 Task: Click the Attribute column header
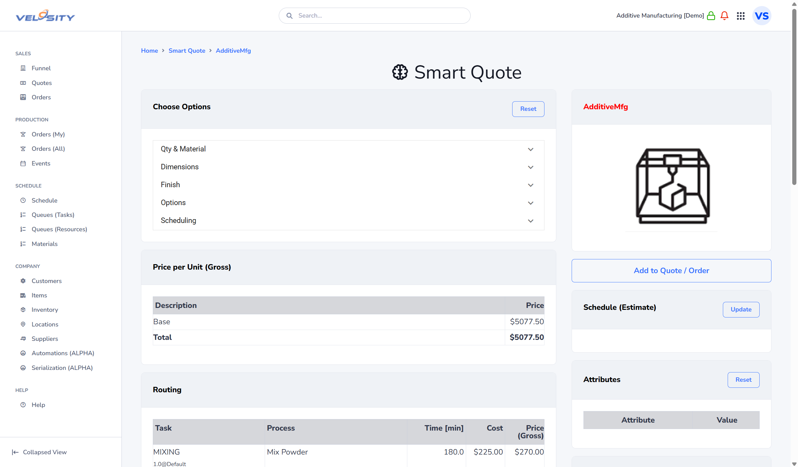coord(638,420)
